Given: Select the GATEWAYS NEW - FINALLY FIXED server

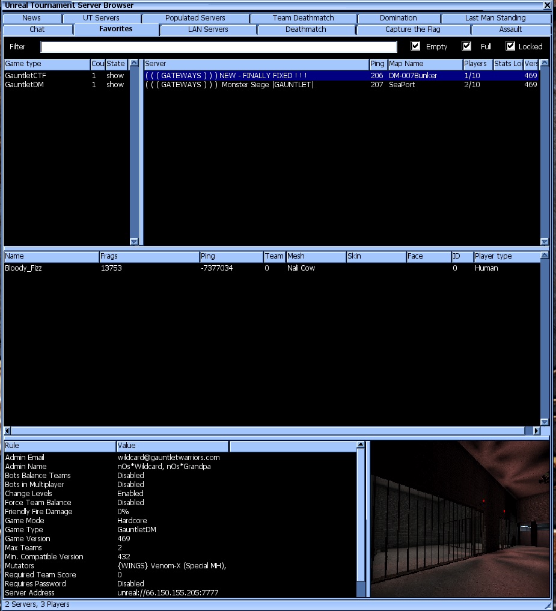Looking at the screenshot, I should point(341,76).
